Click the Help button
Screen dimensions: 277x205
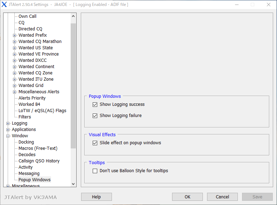pyautogui.click(x=97, y=197)
